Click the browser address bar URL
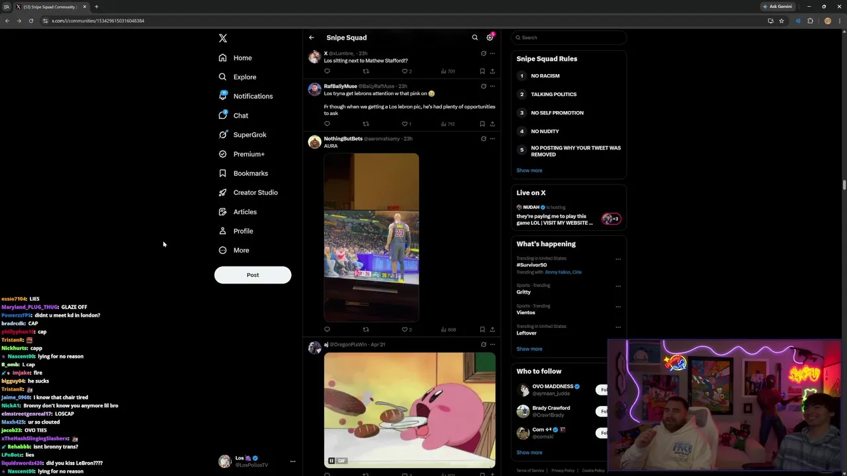The width and height of the screenshot is (847, 476). (98, 20)
